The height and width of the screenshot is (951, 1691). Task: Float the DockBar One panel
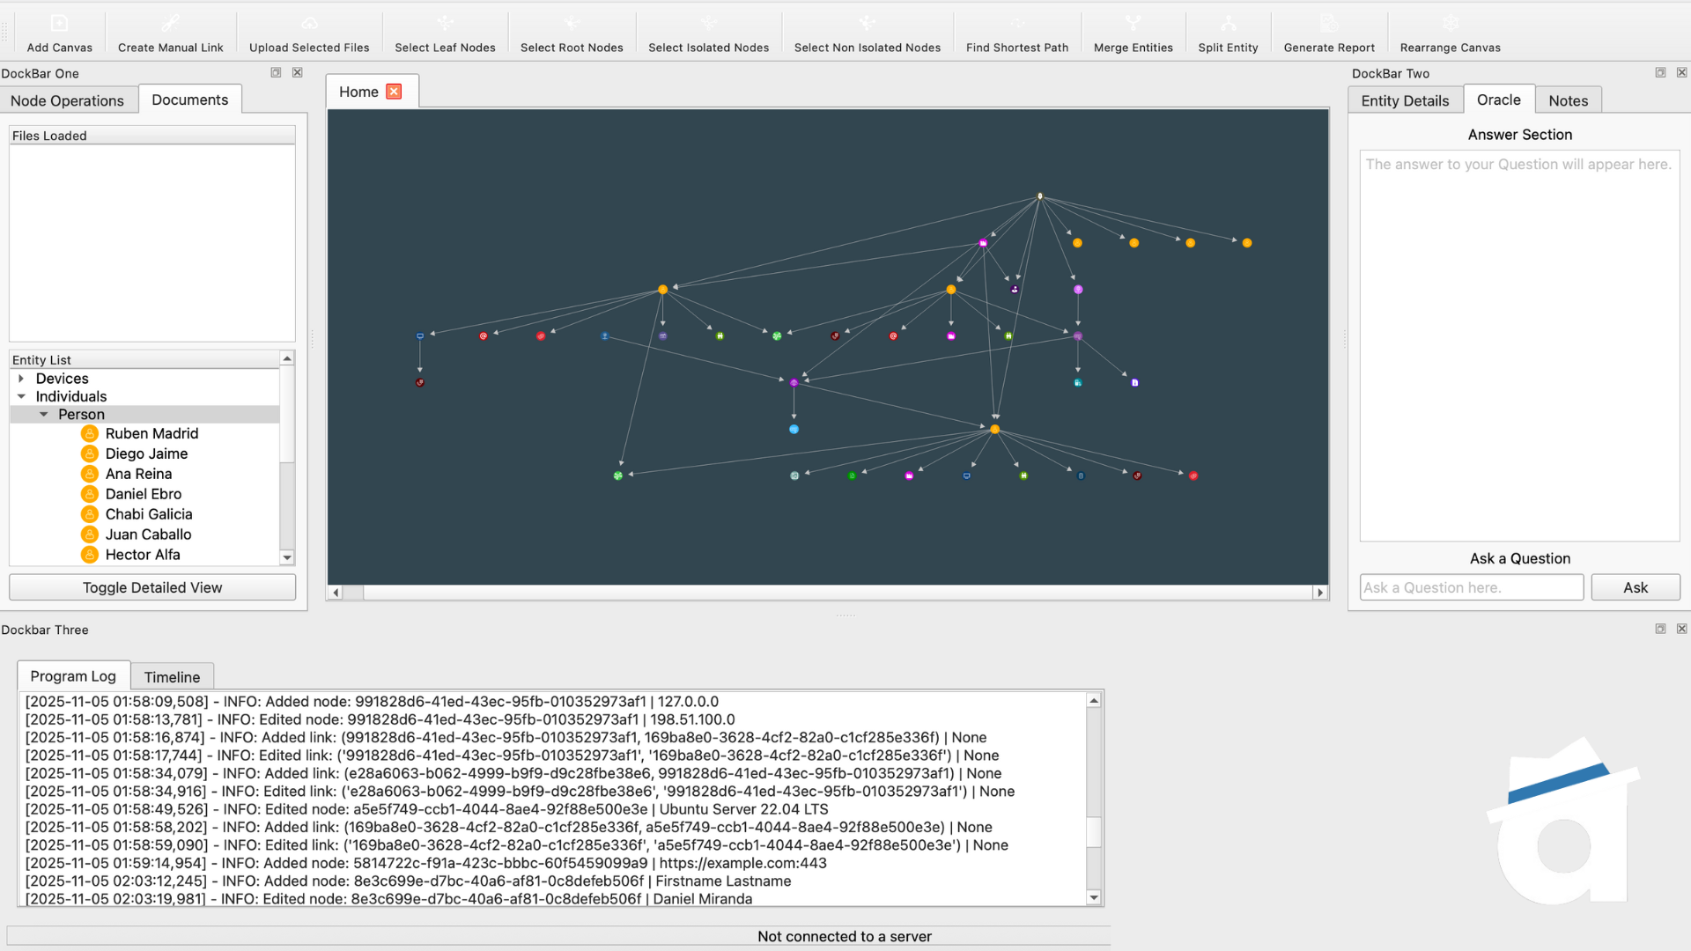click(276, 72)
